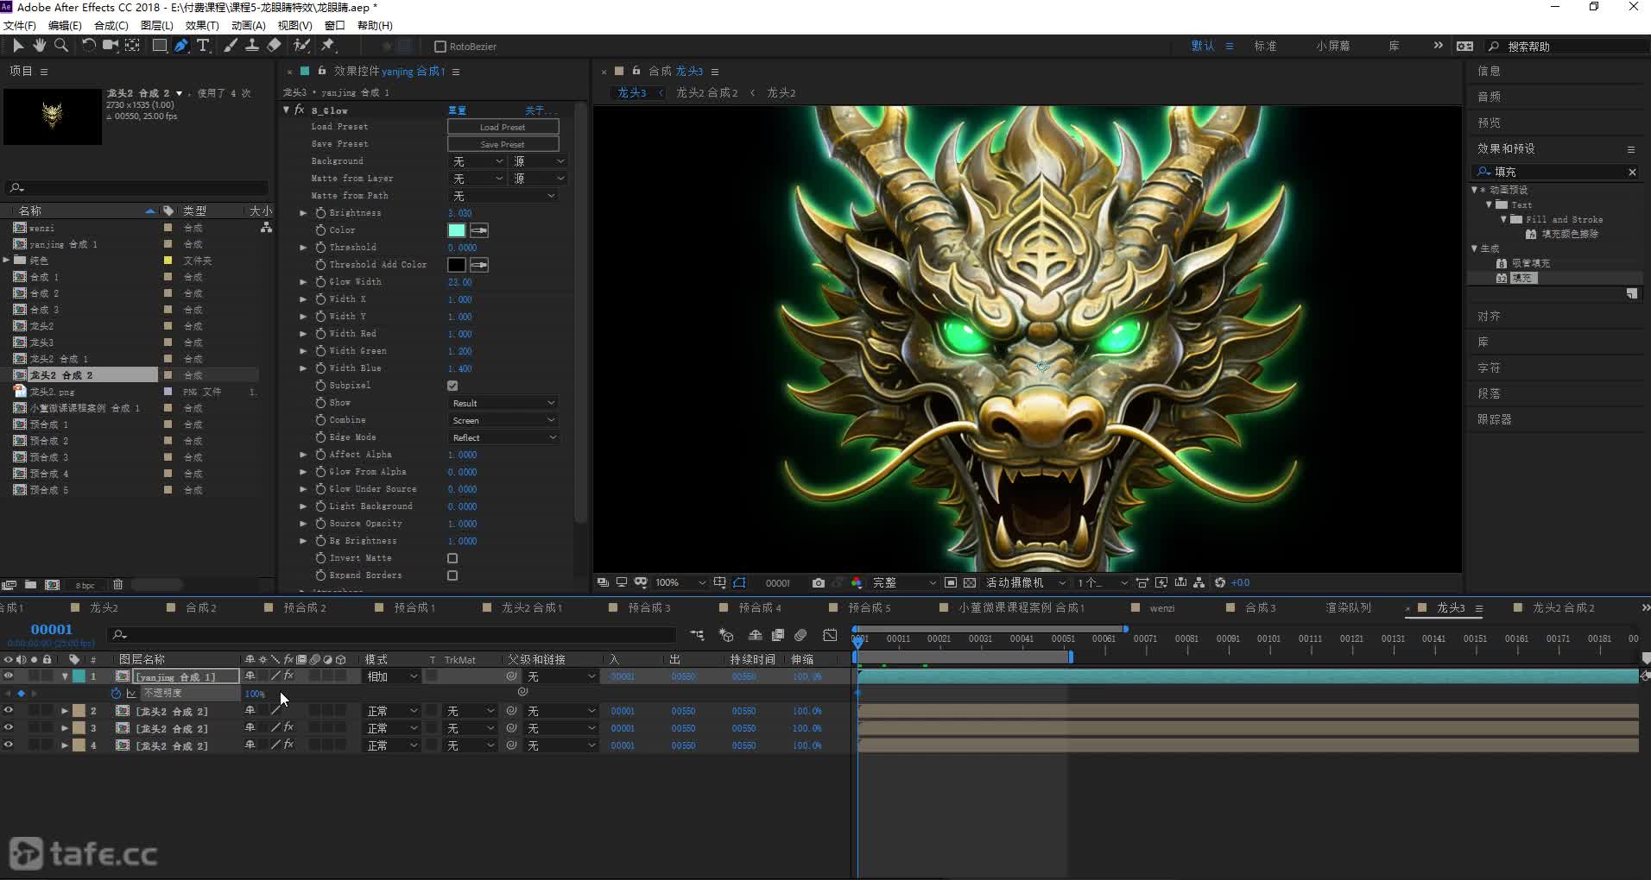Click 重置 to reset S_Glow
Image resolution: width=1651 pixels, height=880 pixels.
click(458, 110)
